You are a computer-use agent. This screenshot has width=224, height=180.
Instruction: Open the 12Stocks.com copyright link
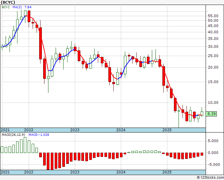point(210,178)
